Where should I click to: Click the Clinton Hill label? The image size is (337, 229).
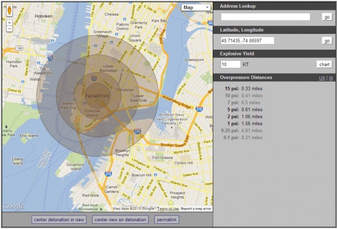pos(183,163)
